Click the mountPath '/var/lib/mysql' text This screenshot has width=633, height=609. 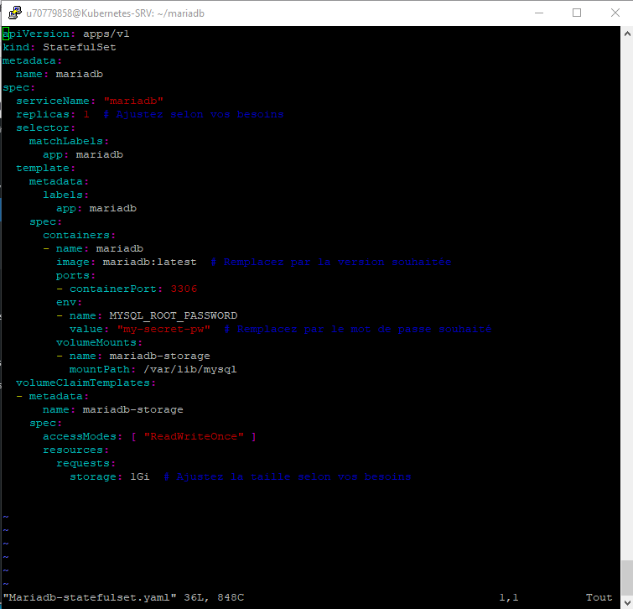pos(190,369)
